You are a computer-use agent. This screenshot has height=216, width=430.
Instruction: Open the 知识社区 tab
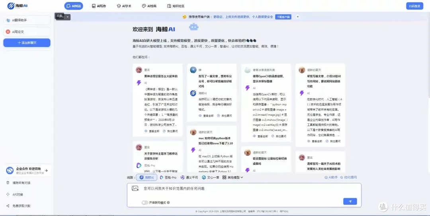176,6
